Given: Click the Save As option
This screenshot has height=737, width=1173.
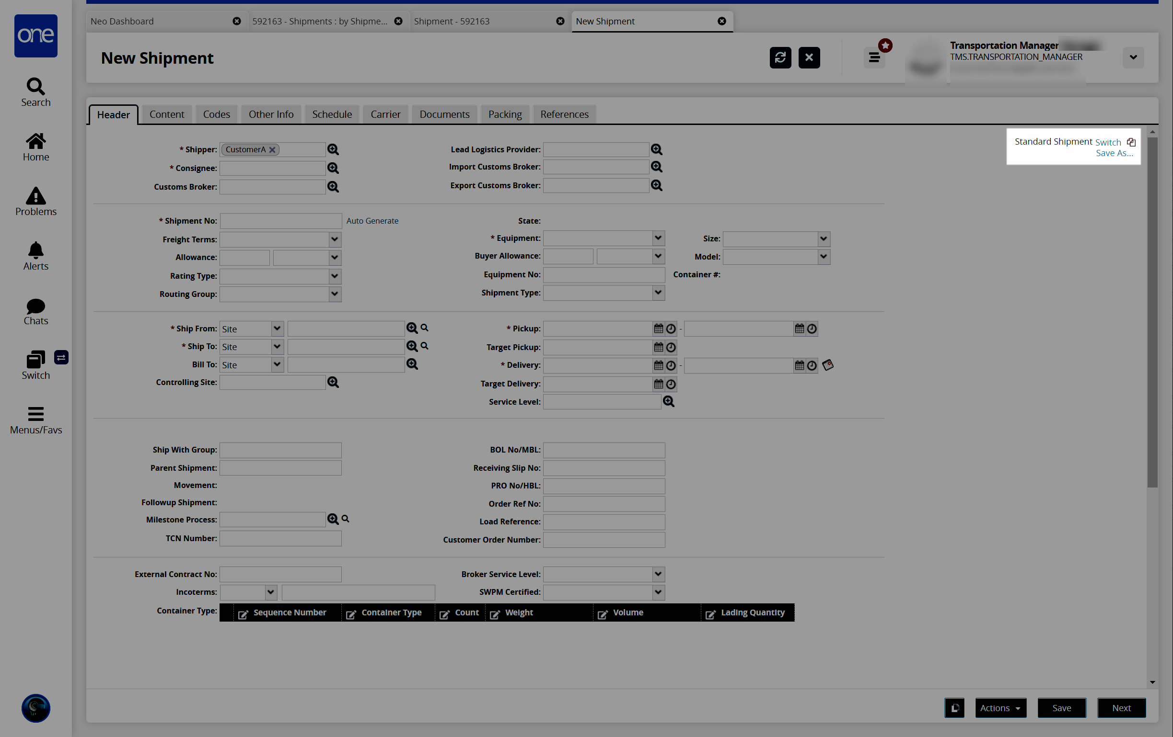Looking at the screenshot, I should (x=1115, y=153).
